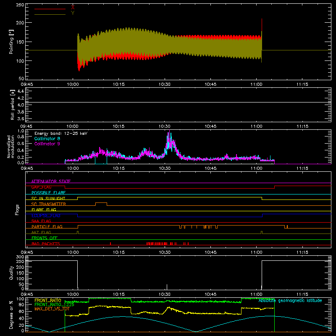Select the Pointing axis title
The image size is (336, 336).
click(x=11, y=42)
